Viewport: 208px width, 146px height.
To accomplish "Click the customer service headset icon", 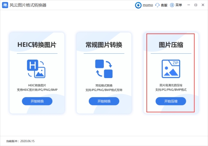I will tap(157, 5).
